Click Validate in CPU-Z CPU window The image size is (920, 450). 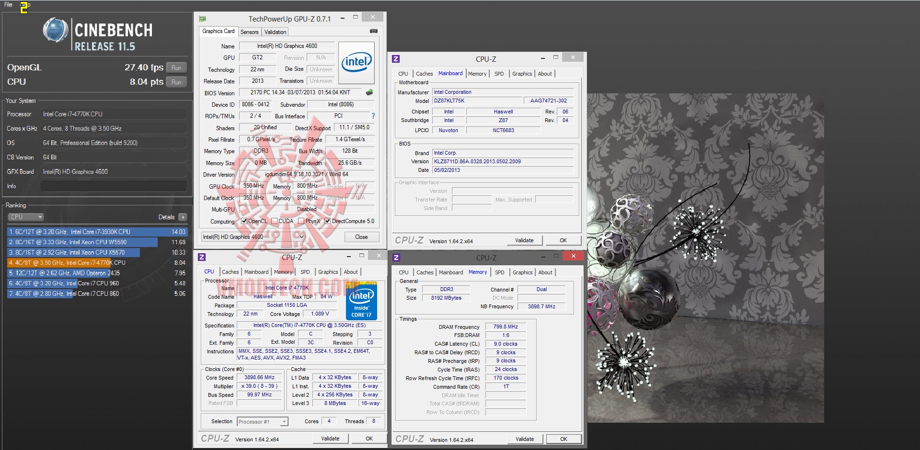click(330, 439)
